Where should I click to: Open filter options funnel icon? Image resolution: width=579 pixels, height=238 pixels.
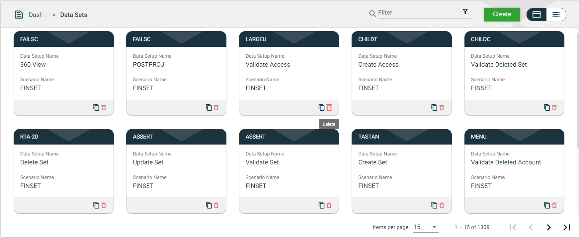click(x=465, y=12)
